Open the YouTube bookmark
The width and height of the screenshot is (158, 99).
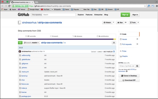click(x=45, y=9)
